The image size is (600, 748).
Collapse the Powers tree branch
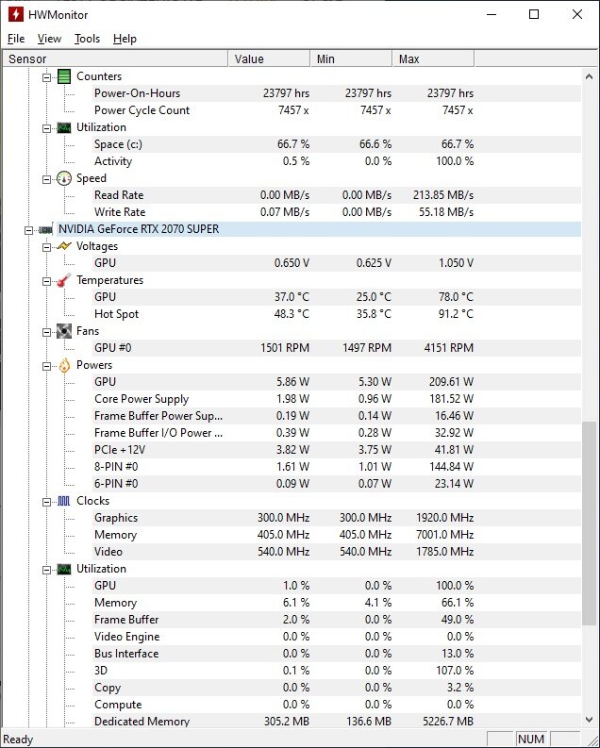click(47, 365)
